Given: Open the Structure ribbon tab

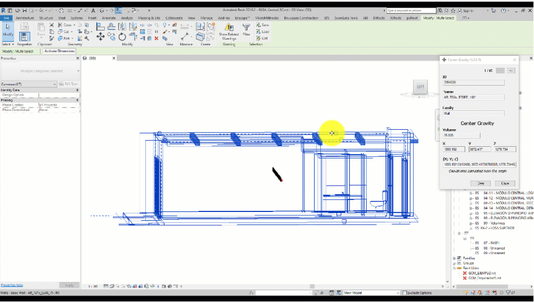Looking at the screenshot, I should click(46, 18).
